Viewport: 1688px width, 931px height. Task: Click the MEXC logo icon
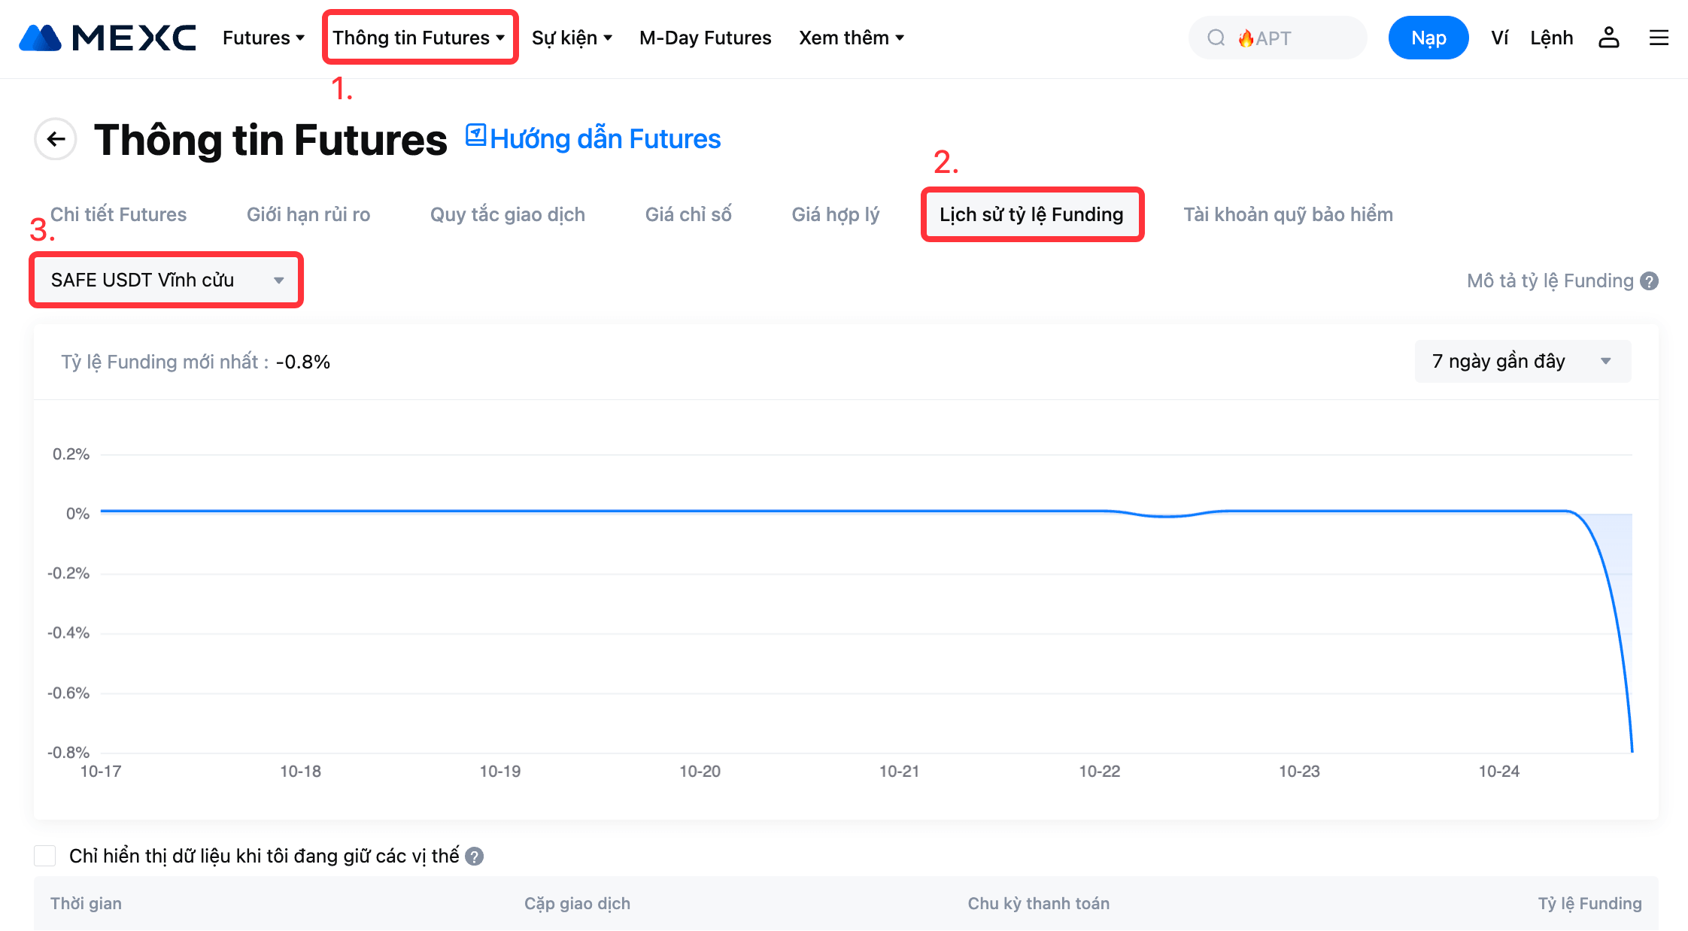point(41,38)
